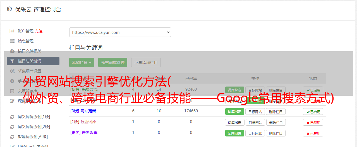Click the 操作 column header
This screenshot has height=147, width=357.
click(x=255, y=78)
